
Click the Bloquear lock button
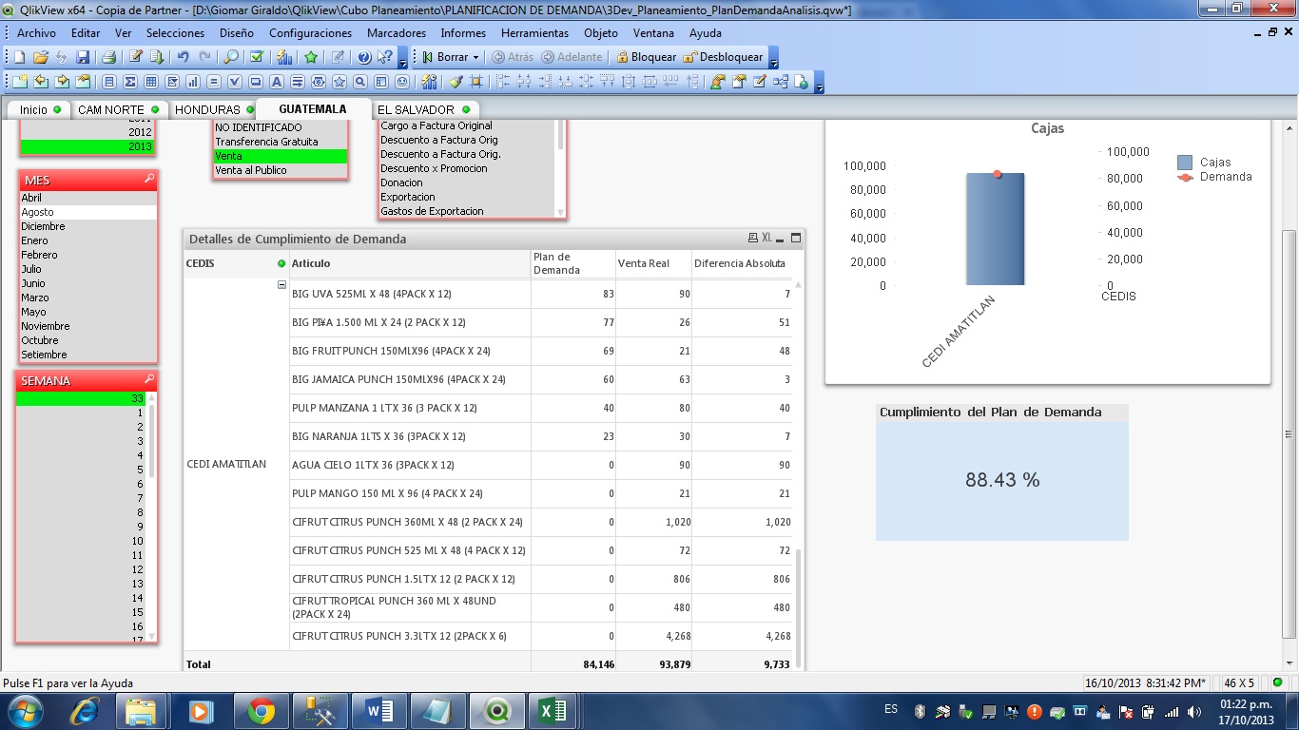coord(647,57)
